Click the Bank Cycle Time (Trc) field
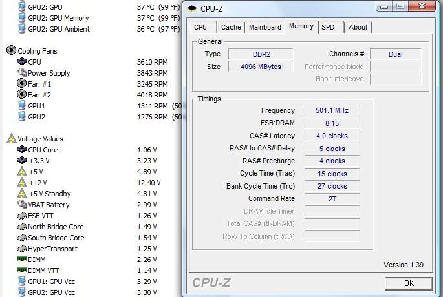Viewport: 443px width, 297px height. (x=332, y=186)
